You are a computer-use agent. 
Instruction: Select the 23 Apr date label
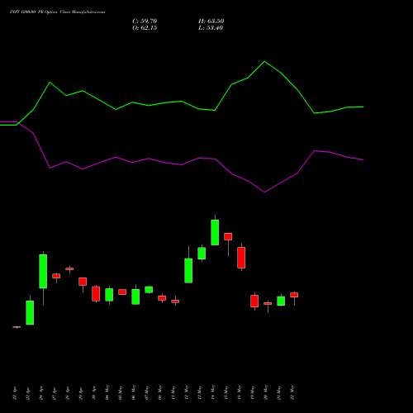coord(28,394)
